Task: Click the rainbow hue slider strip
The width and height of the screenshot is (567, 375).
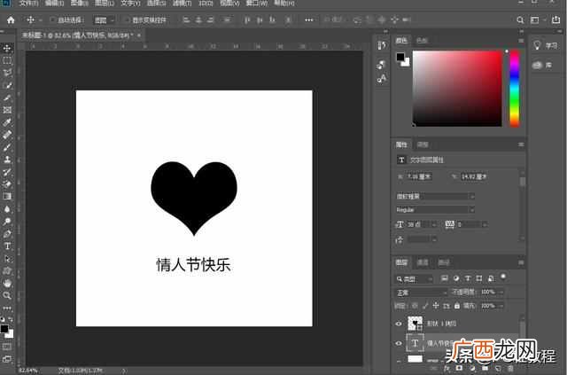Action: [514, 89]
